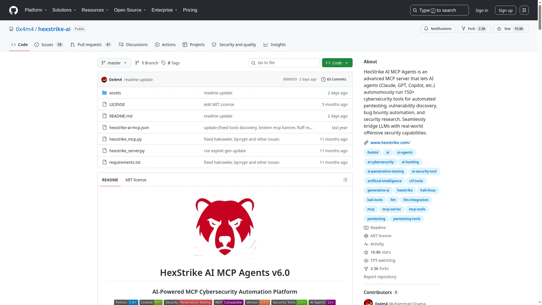Image resolution: width=542 pixels, height=305 pixels.
Task: Open the hexstrike-ai repository link
Action: click(54, 29)
